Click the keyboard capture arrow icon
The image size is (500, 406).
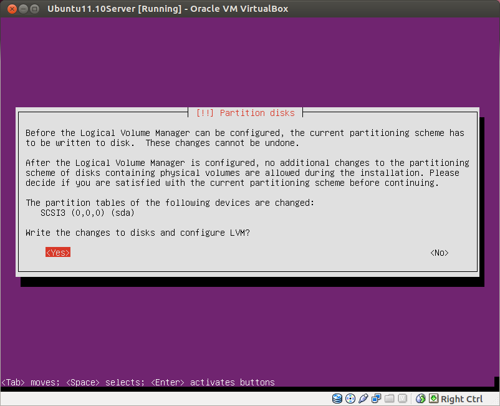point(432,399)
